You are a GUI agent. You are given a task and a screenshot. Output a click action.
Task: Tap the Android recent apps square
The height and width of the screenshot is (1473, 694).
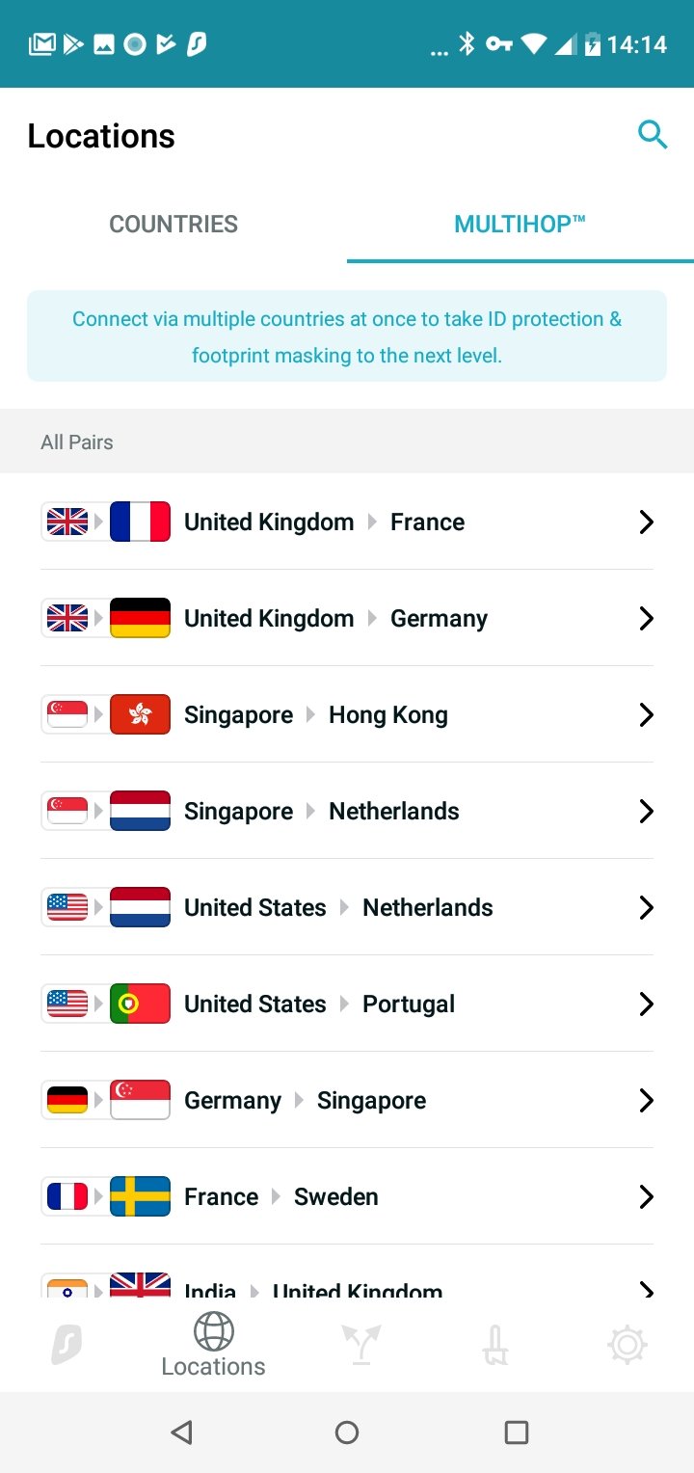click(x=517, y=1433)
